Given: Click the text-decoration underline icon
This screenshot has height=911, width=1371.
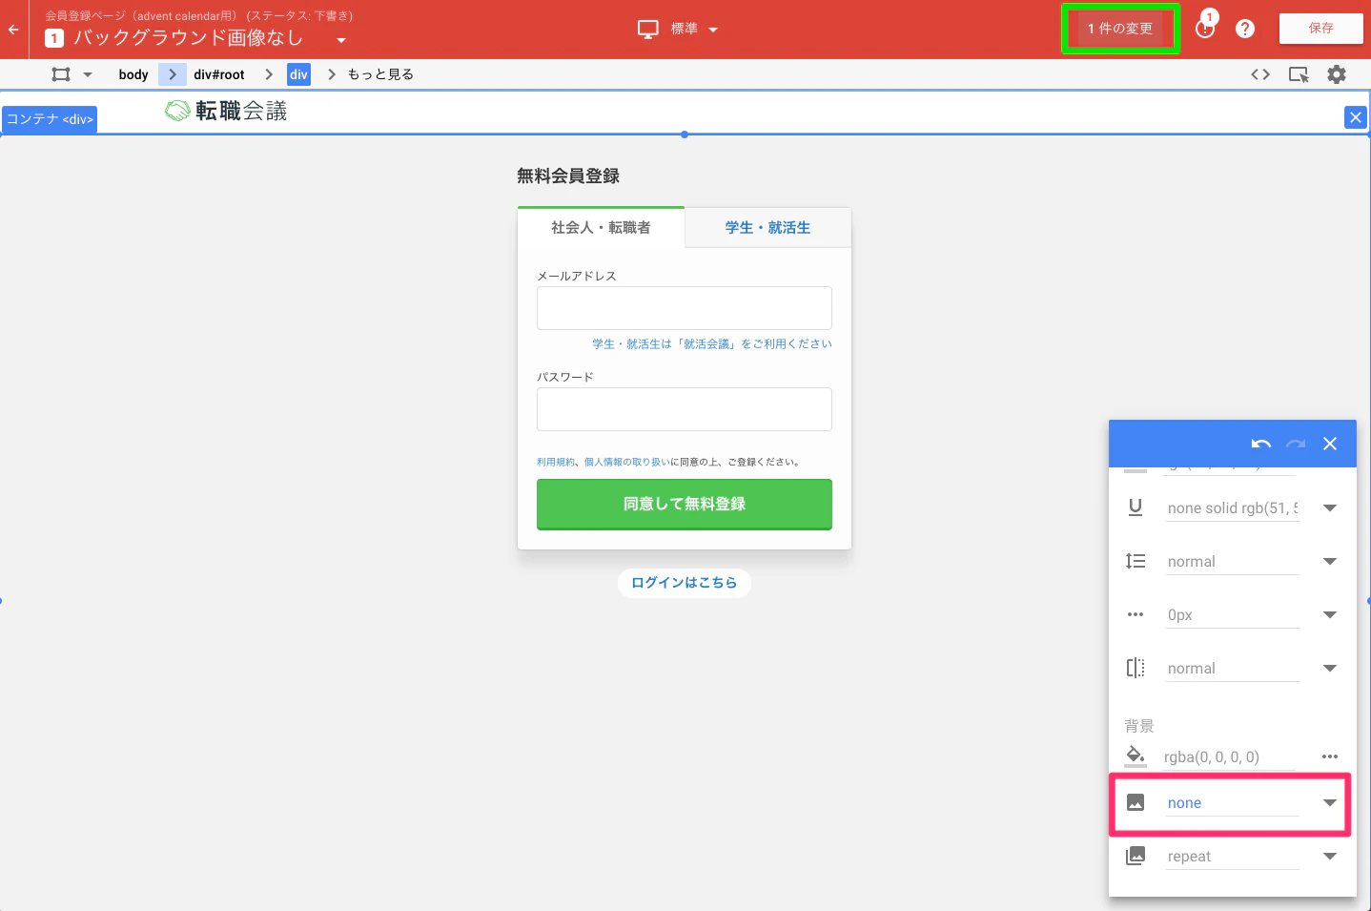Looking at the screenshot, I should (x=1136, y=507).
